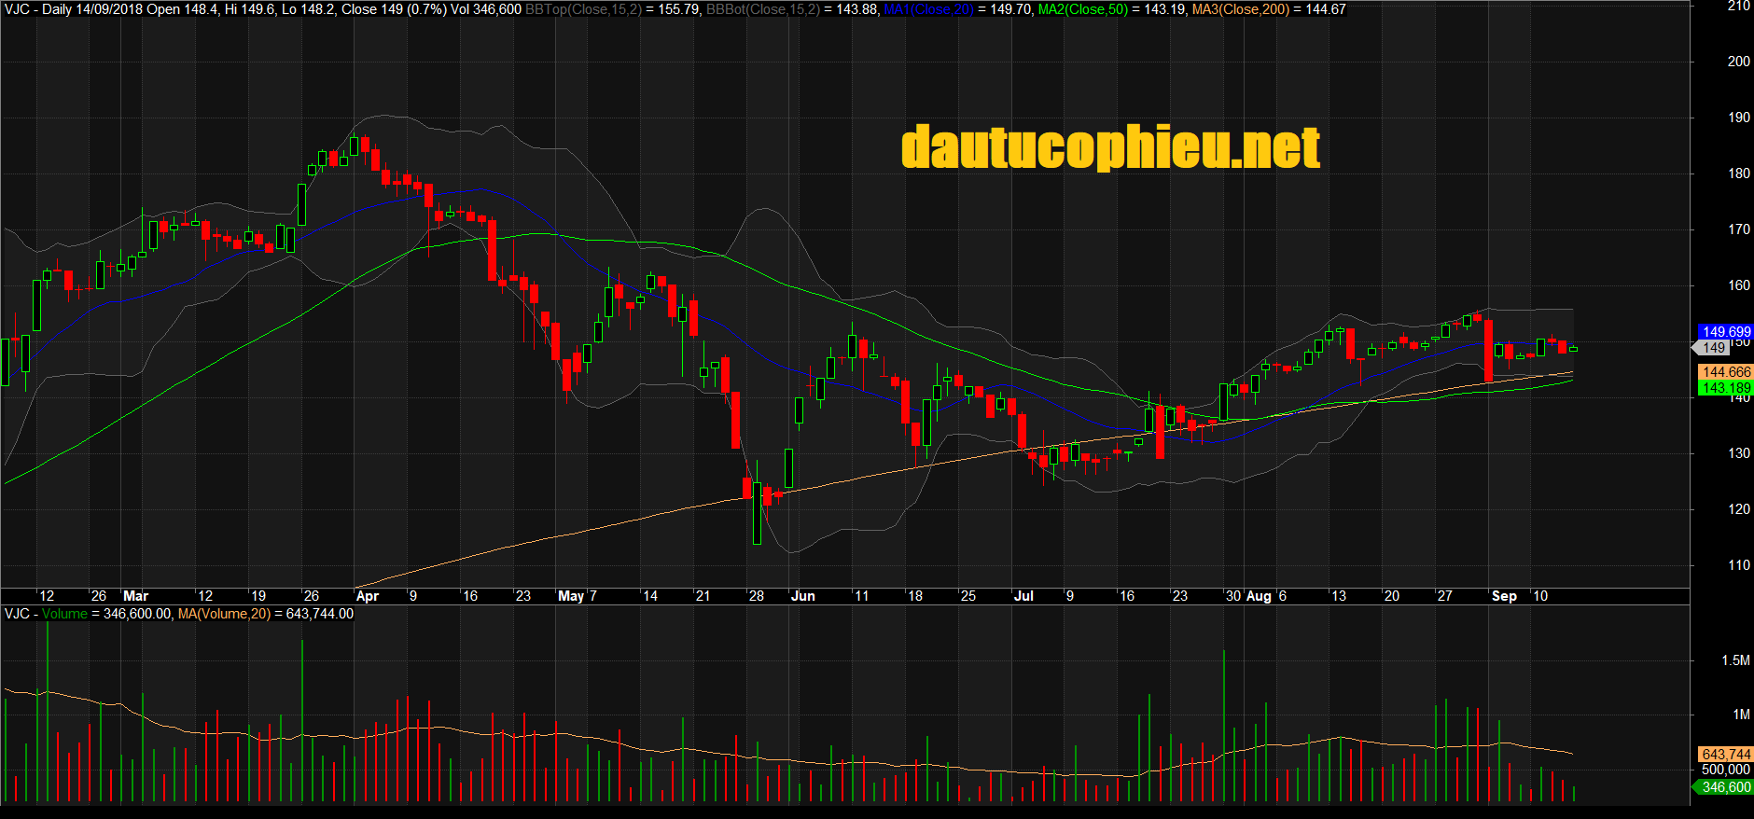This screenshot has width=1754, height=819.
Task: Select the Apr marker on time axis
Action: tap(368, 596)
